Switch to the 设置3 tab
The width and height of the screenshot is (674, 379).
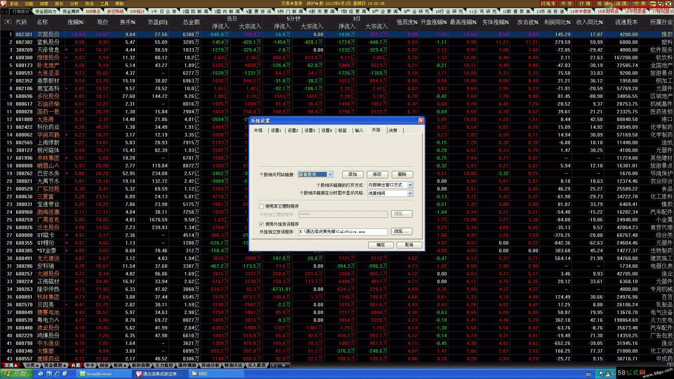point(310,131)
